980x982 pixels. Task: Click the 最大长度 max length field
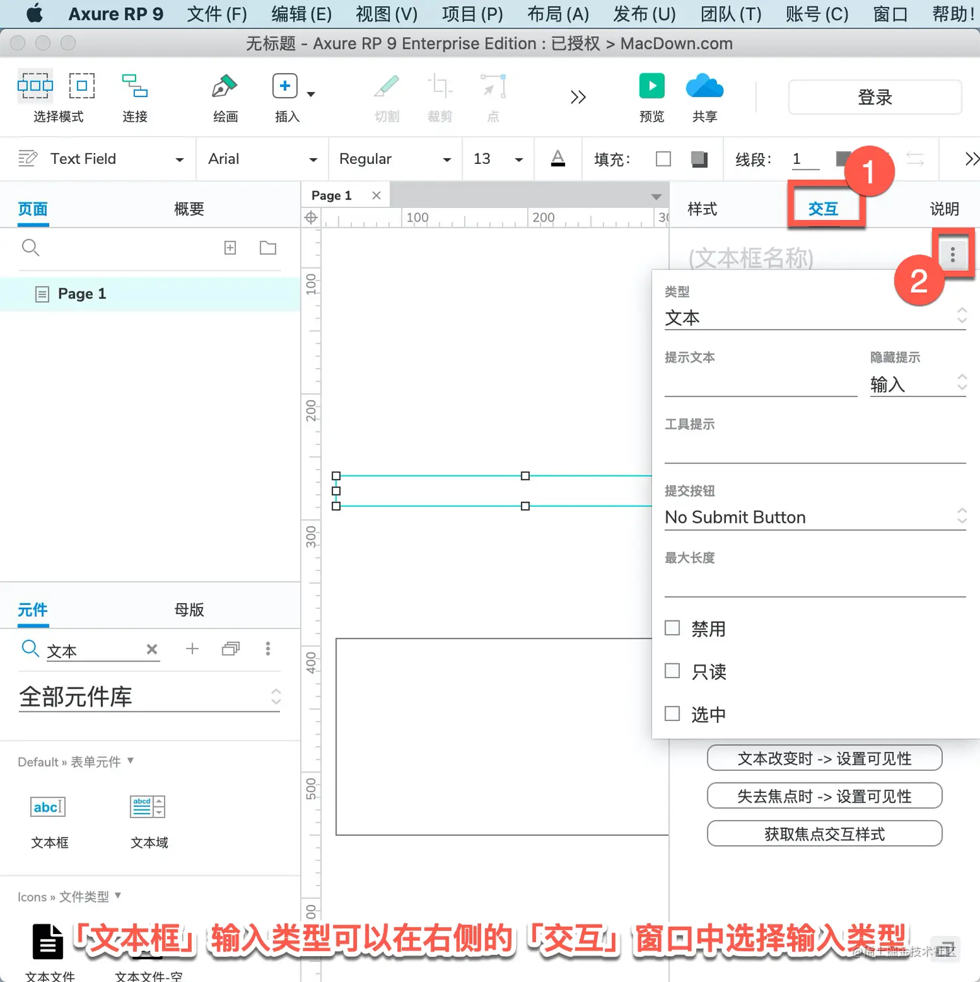(x=815, y=584)
